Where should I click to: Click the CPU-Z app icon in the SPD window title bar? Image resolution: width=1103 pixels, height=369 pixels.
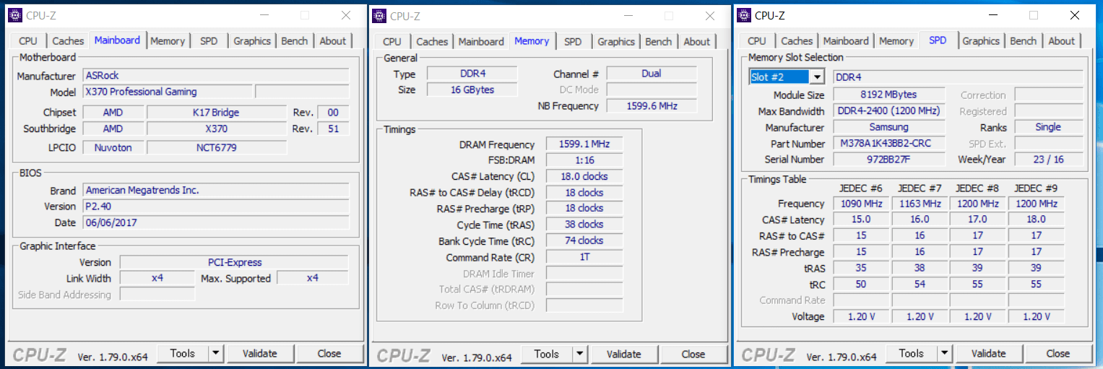pyautogui.click(x=743, y=16)
